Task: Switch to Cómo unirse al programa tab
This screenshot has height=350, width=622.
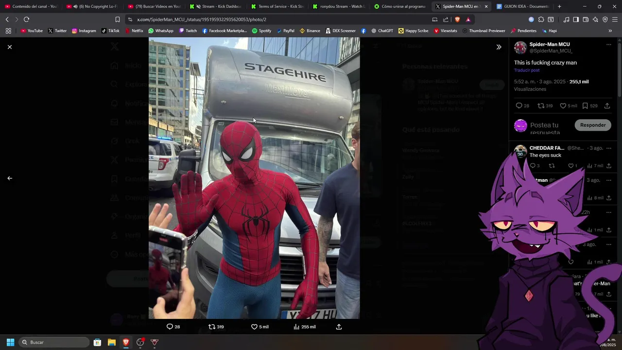Action: (400, 6)
